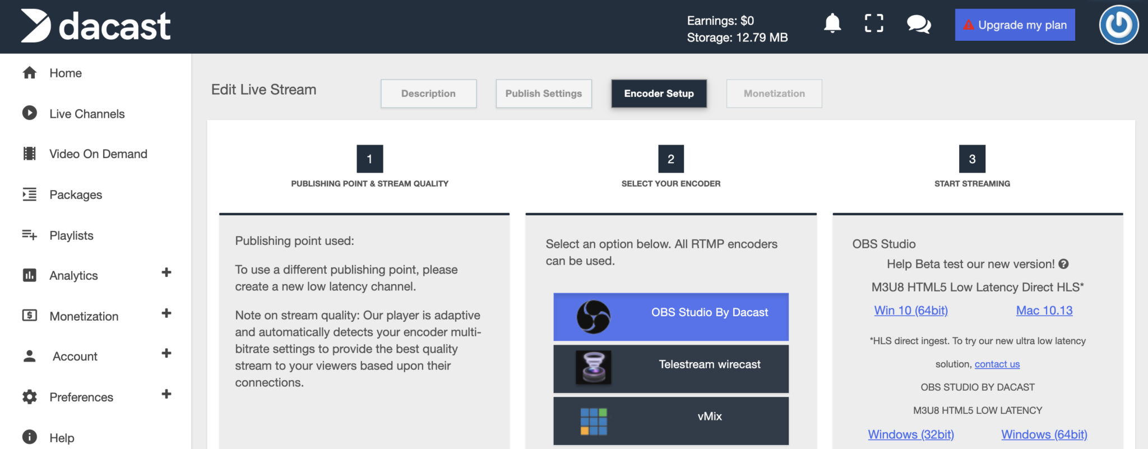Download Windows (64bit) link

[1044, 434]
